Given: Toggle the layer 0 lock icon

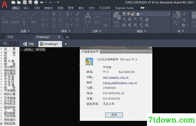Looking at the screenshot, I should [x=133, y=14].
